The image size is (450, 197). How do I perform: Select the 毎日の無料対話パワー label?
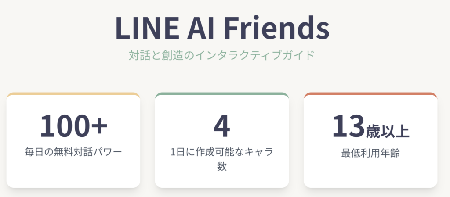click(73, 152)
